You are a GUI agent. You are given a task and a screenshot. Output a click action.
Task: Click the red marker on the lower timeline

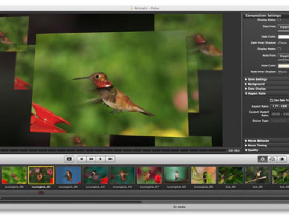point(41,193)
